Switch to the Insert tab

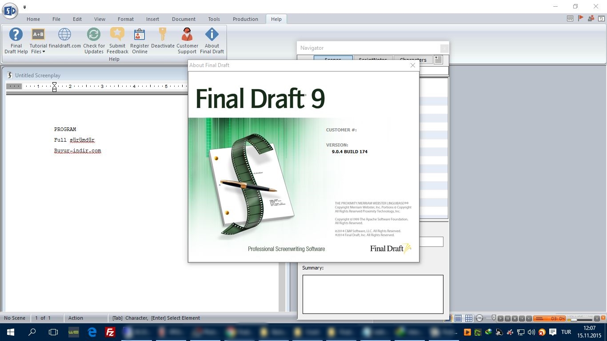[152, 19]
